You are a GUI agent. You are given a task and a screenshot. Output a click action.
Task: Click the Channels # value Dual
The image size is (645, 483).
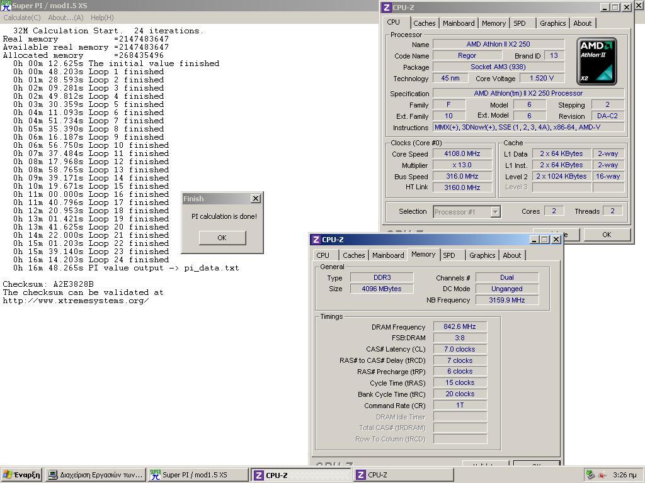coord(507,277)
